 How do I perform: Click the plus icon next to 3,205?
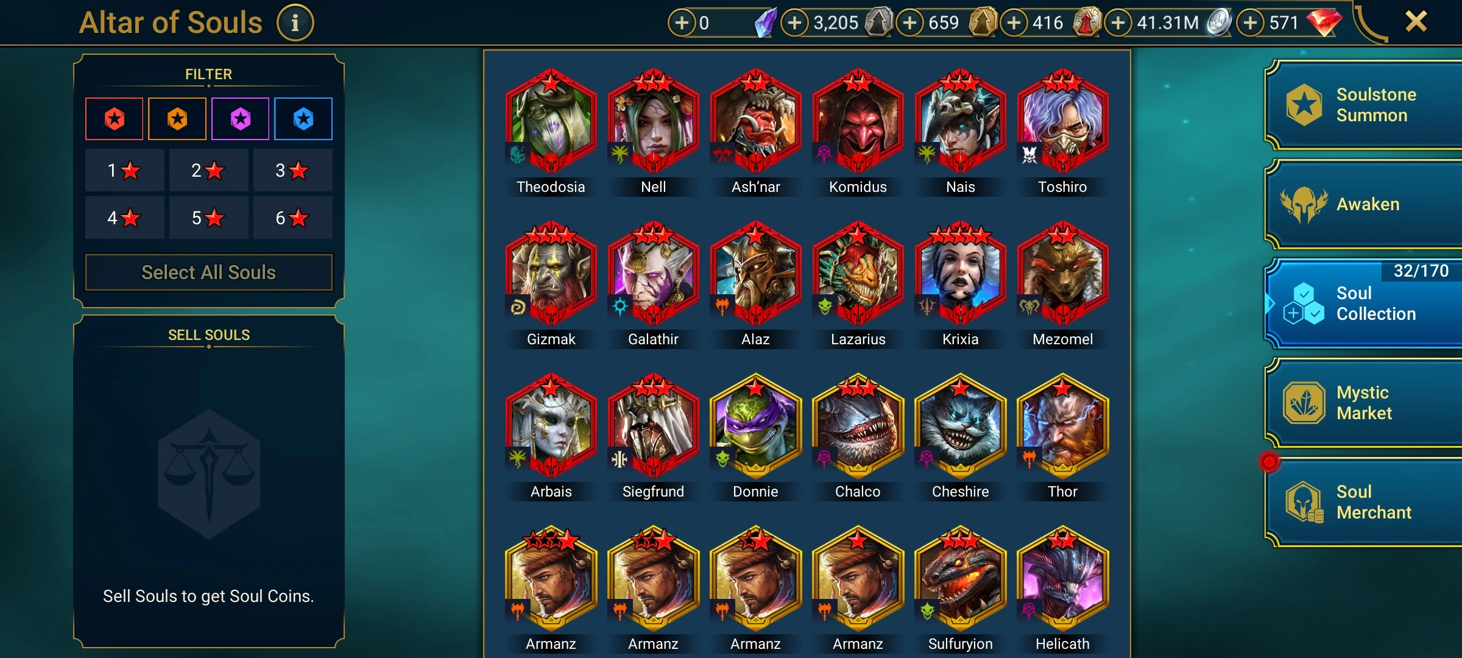794,23
